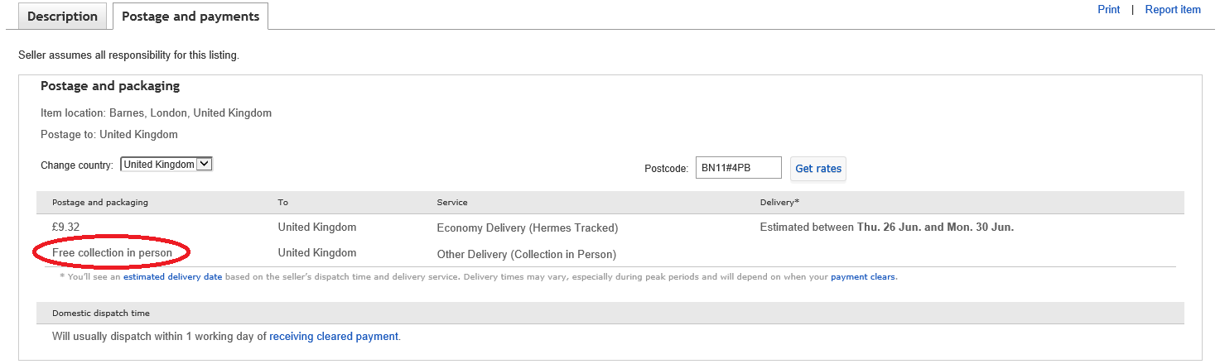
Task: Open the estimated delivery date link
Action: point(172,277)
